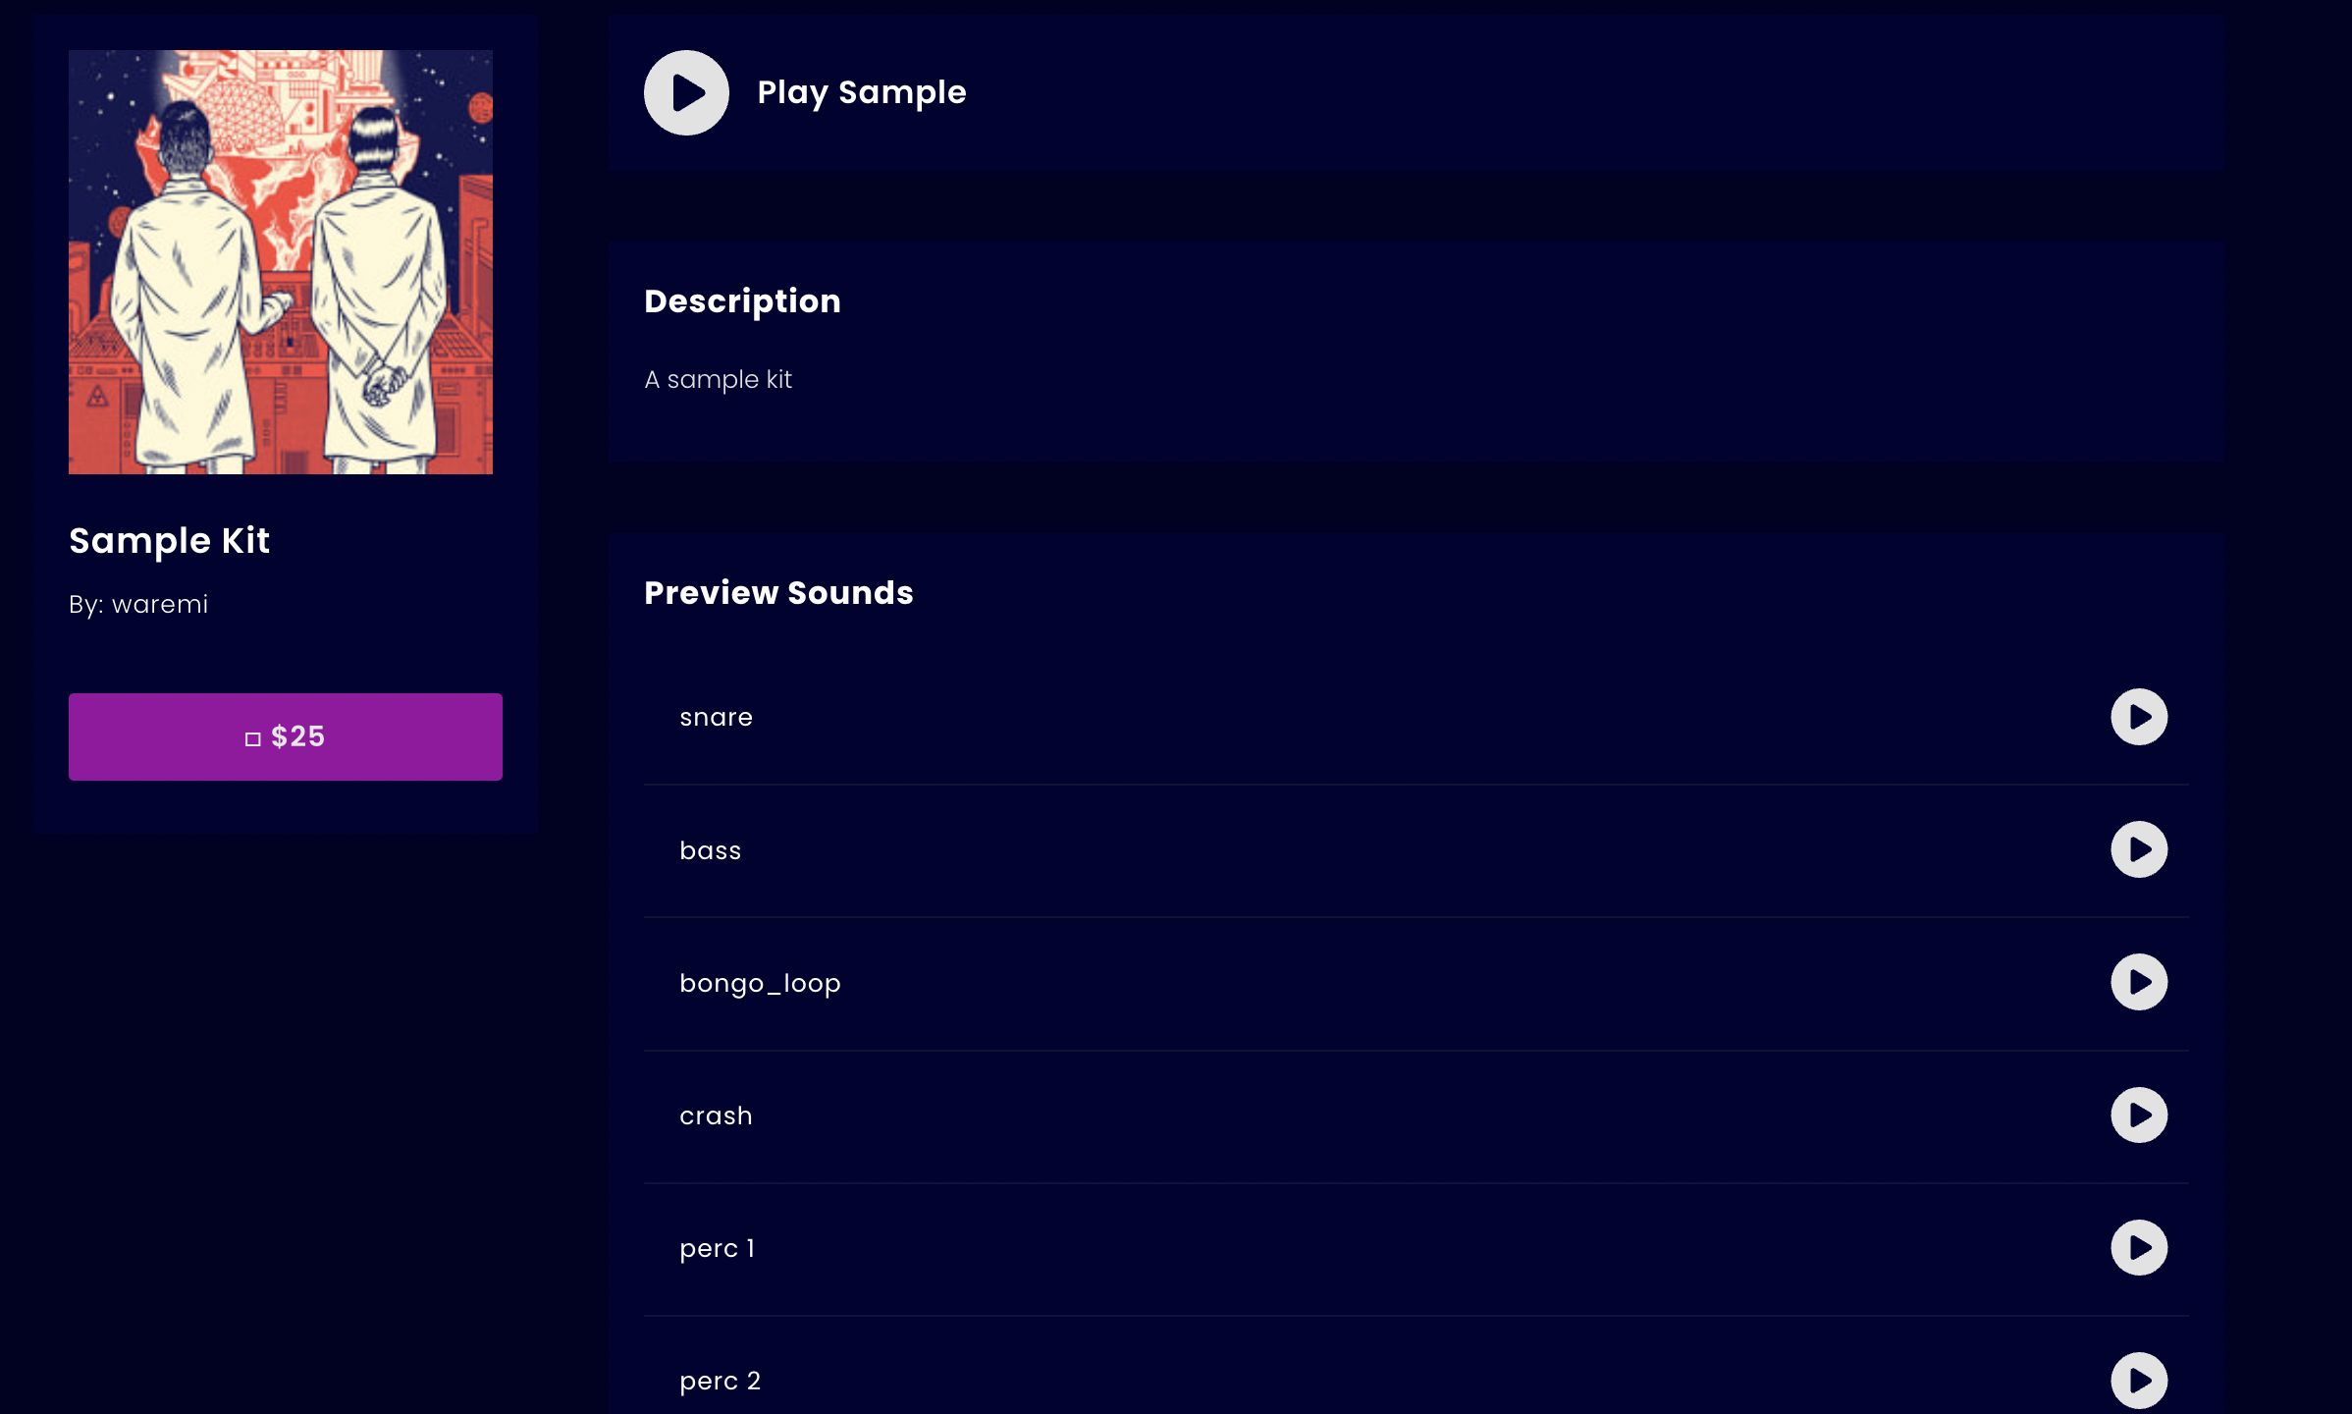This screenshot has height=1414, width=2352.
Task: Click the $25 purchase button
Action: (x=286, y=736)
